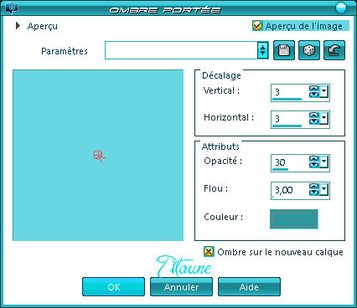This screenshot has width=357, height=308.
Task: Toggle the Aperçu de l'image checkbox
Action: 257,26
